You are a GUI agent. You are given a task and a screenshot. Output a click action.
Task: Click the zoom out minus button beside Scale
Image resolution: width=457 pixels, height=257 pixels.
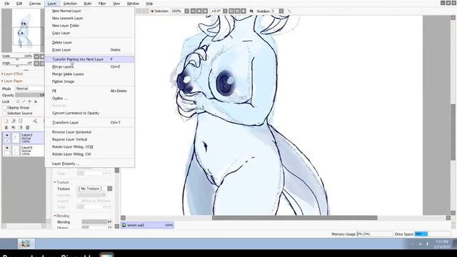36,56
